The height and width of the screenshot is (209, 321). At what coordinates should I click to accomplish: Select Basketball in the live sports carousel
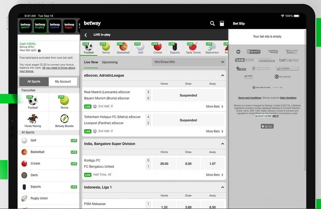pyautogui.click(x=123, y=48)
